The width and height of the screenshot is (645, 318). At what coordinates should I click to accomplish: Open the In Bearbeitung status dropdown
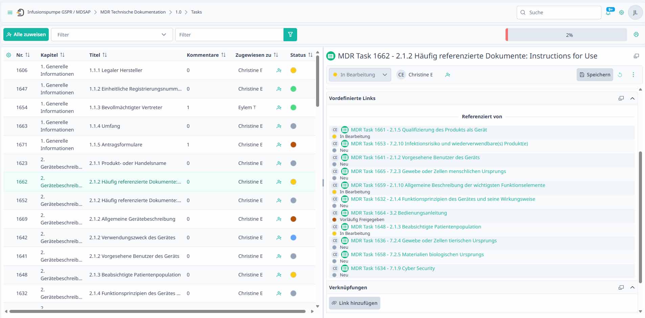coord(360,75)
